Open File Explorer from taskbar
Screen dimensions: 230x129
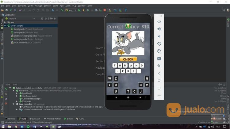point(10,127)
